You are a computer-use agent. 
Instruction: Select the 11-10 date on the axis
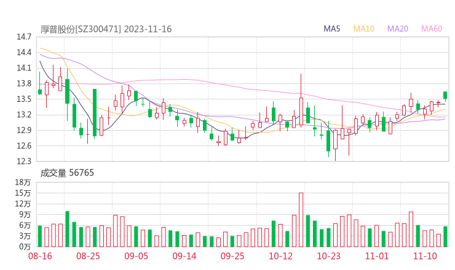[x=425, y=255]
